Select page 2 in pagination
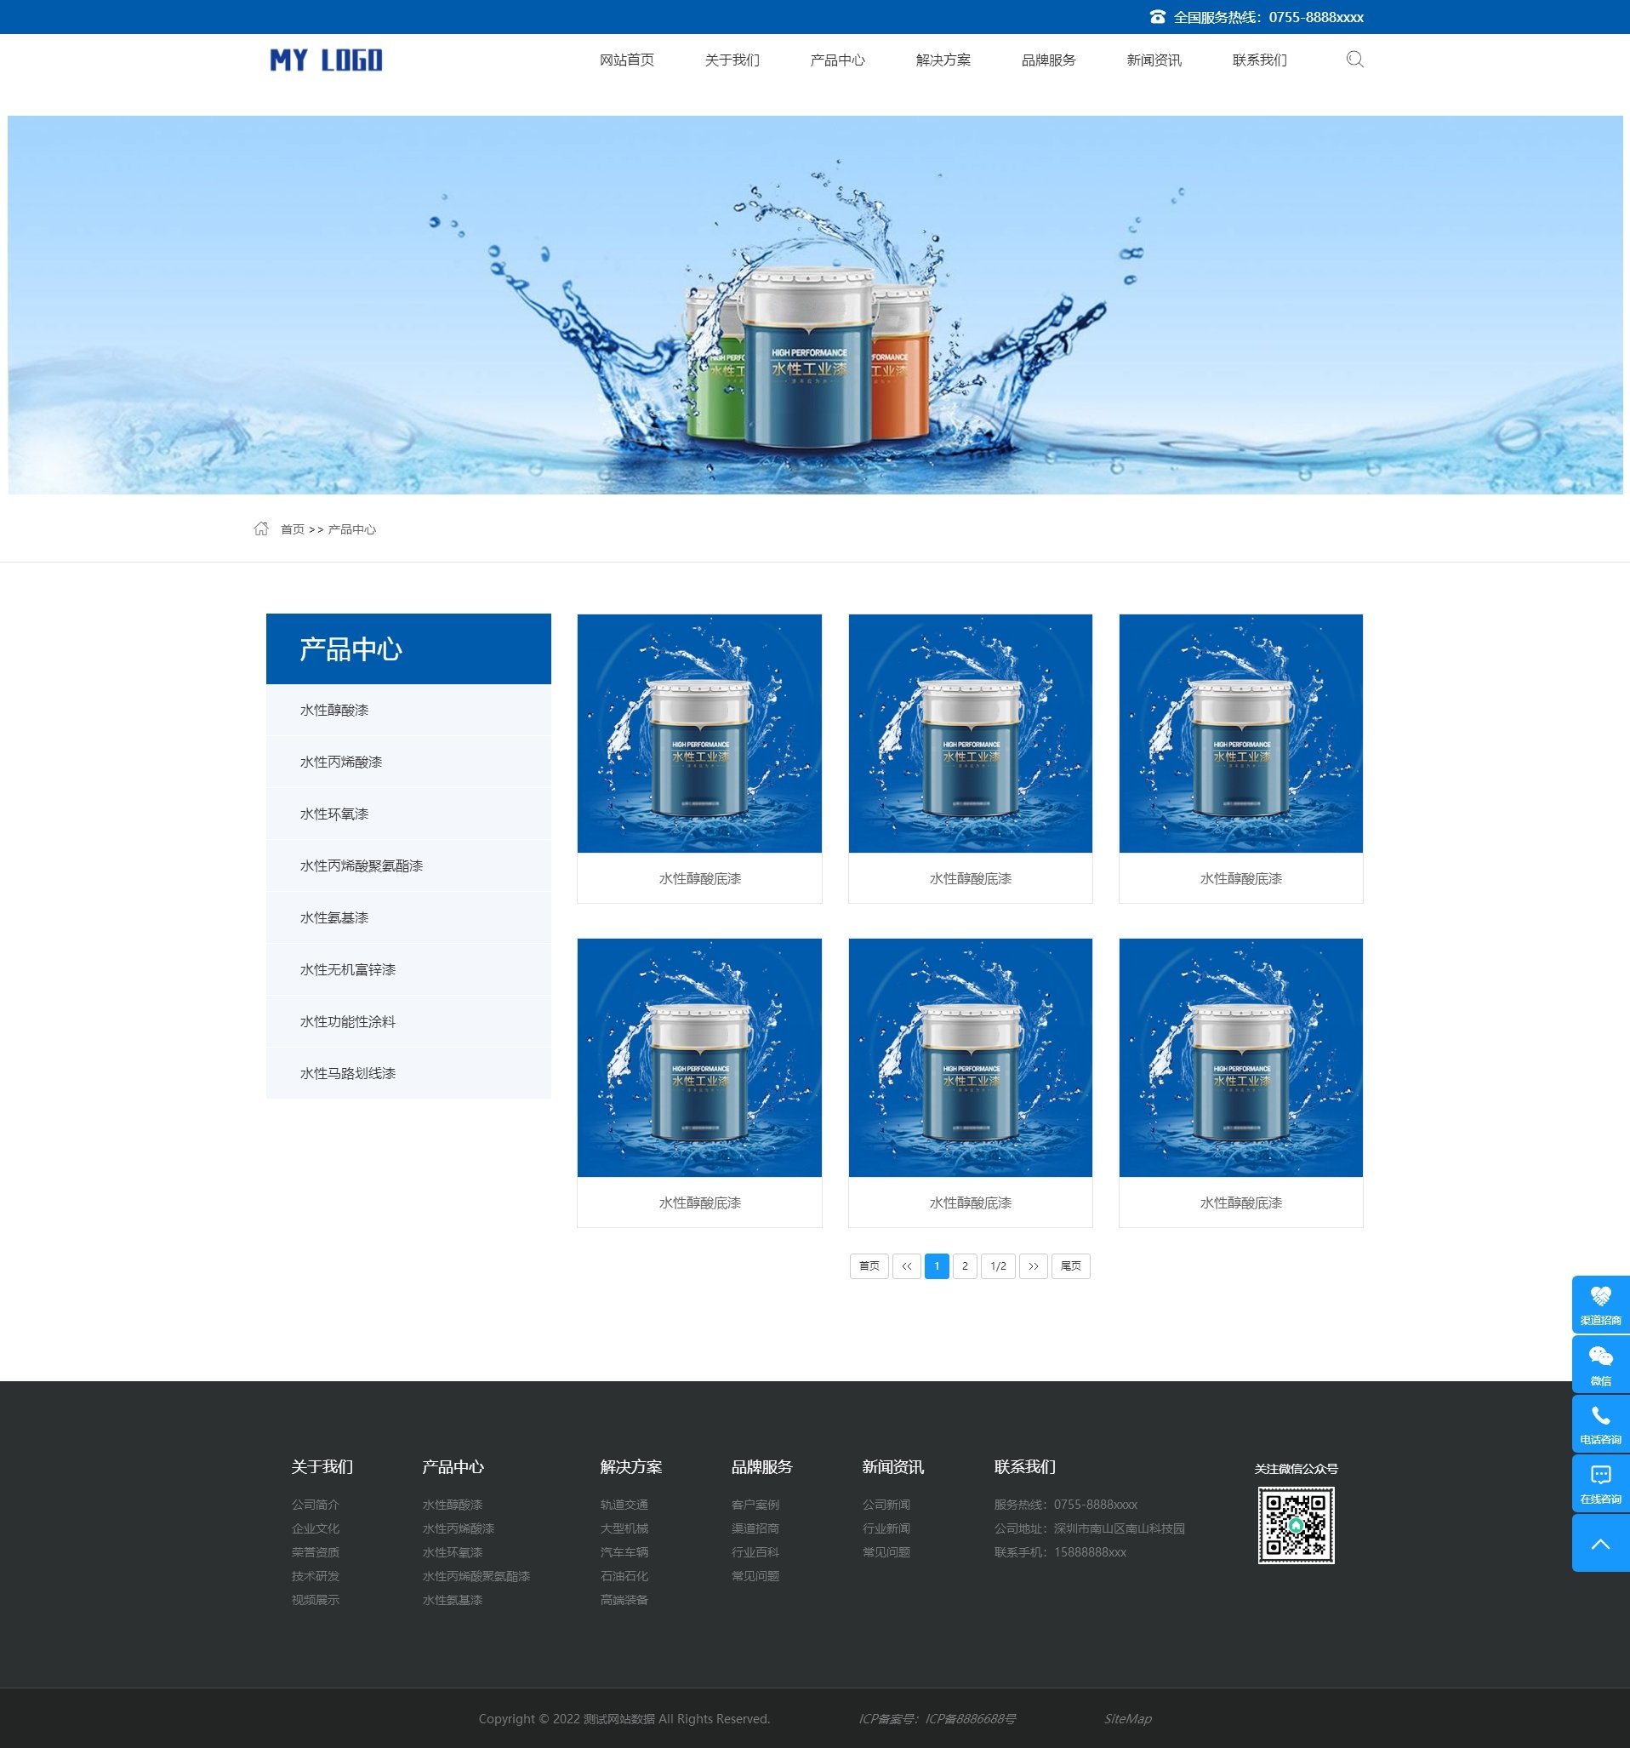Viewport: 1630px width, 1748px height. point(965,1266)
